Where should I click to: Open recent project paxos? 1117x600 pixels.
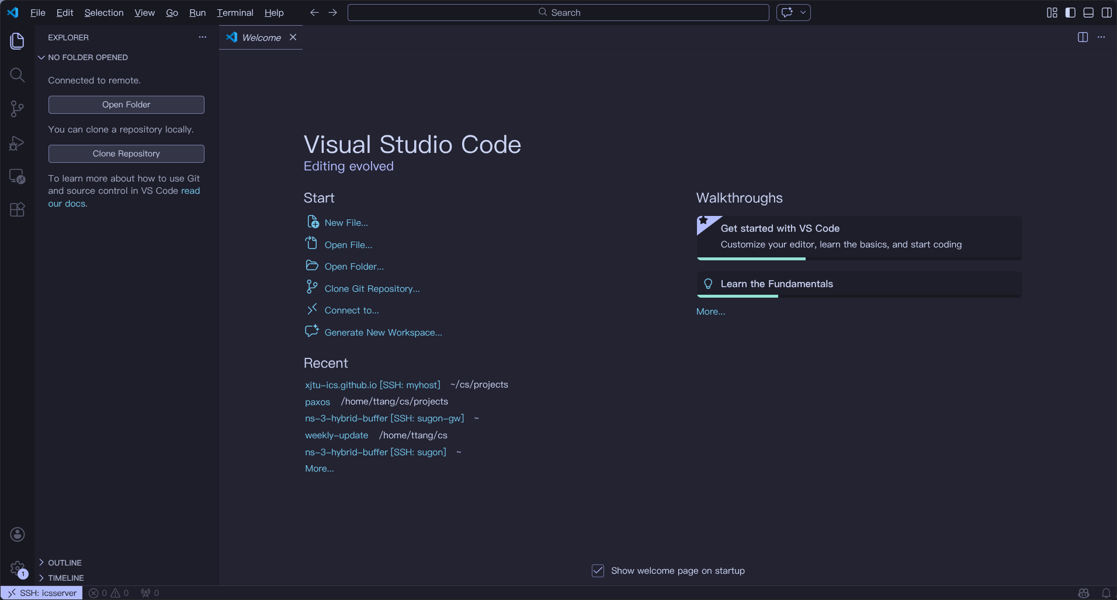coord(317,402)
